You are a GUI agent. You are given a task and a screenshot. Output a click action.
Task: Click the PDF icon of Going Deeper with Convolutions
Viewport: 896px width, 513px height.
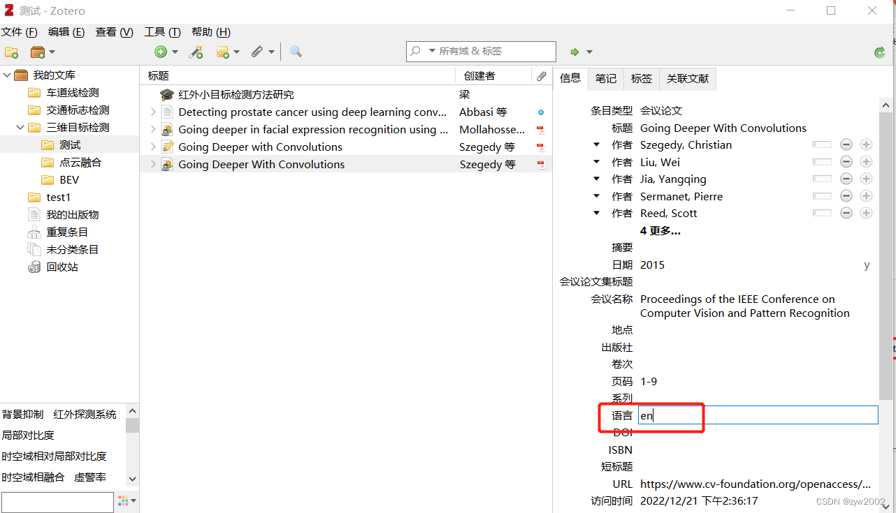(540, 147)
